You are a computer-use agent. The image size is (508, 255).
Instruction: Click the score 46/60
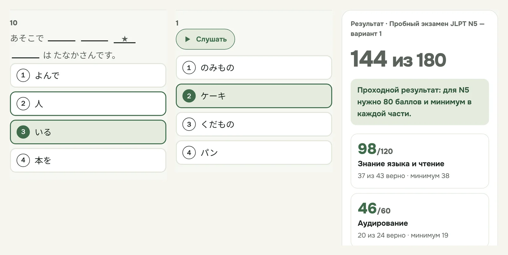click(x=374, y=208)
